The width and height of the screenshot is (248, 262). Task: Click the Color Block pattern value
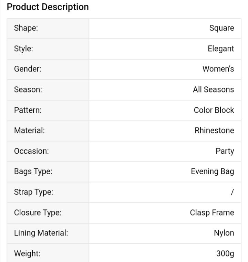point(214,110)
